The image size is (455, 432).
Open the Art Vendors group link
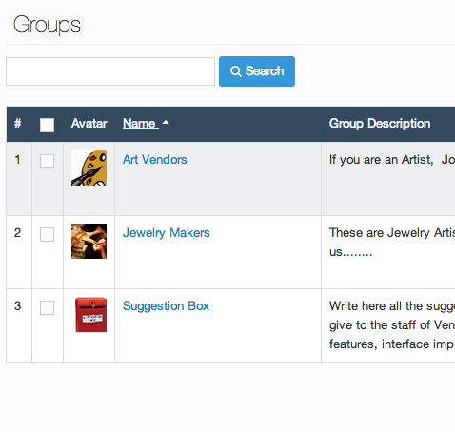tap(155, 160)
